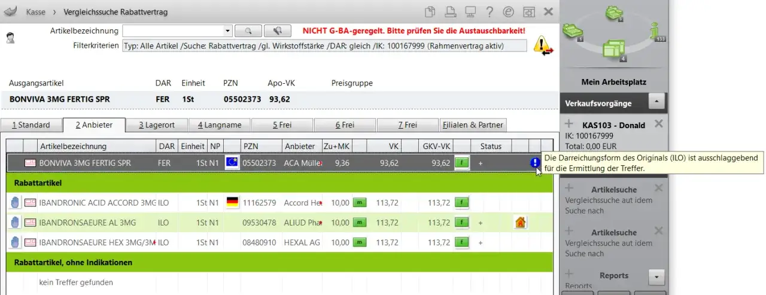The width and height of the screenshot is (766, 295).
Task: Click the Artikelbezeichnung text input field
Action: (172, 31)
